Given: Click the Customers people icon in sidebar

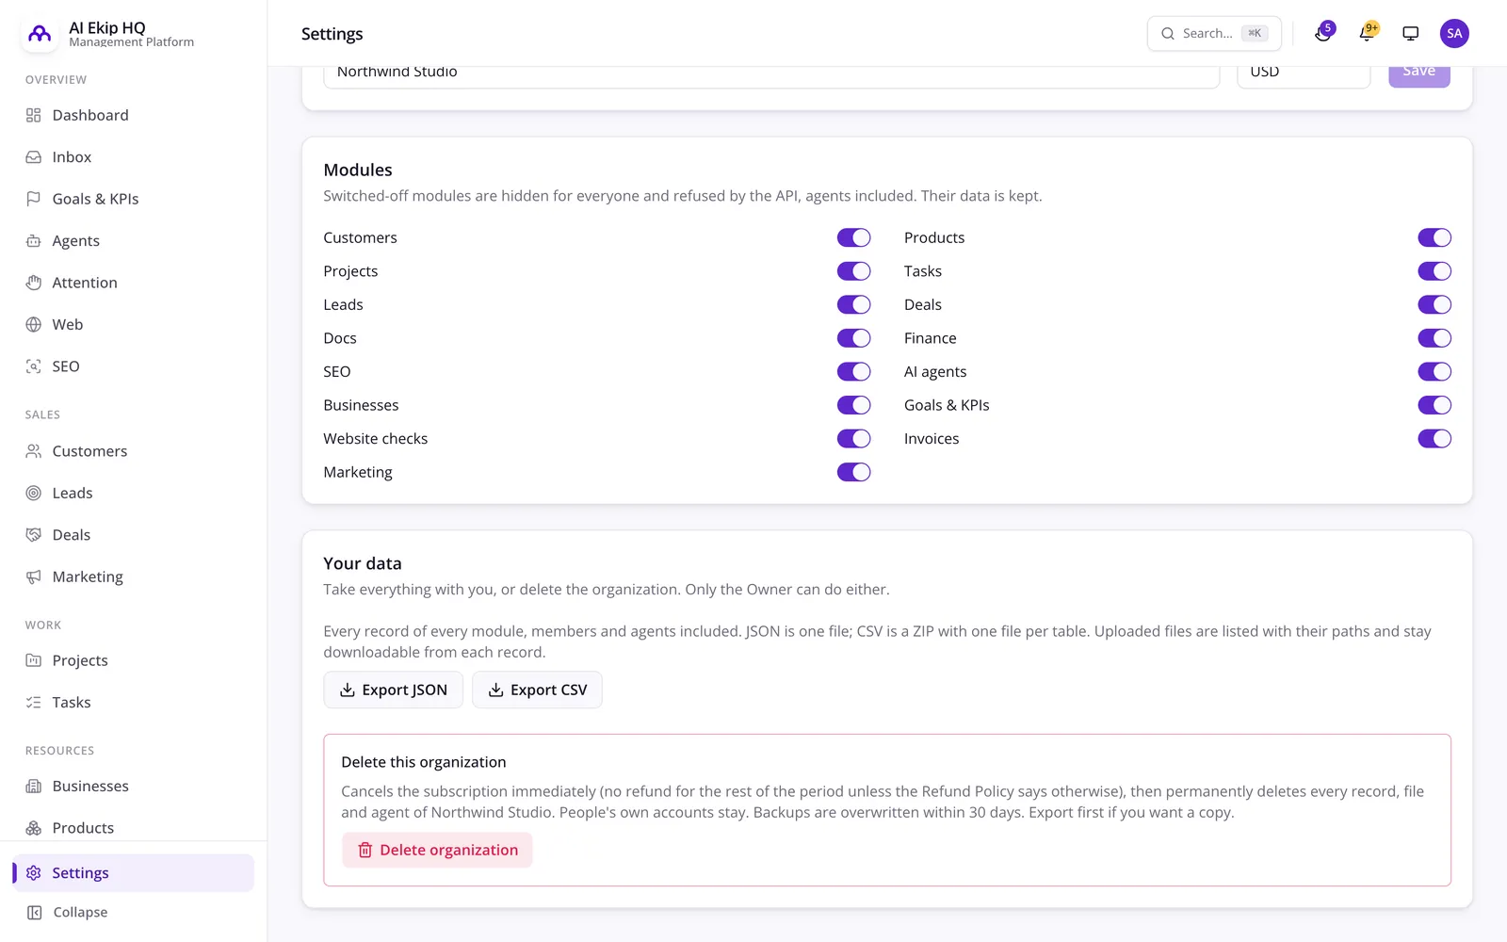Looking at the screenshot, I should coord(34,451).
